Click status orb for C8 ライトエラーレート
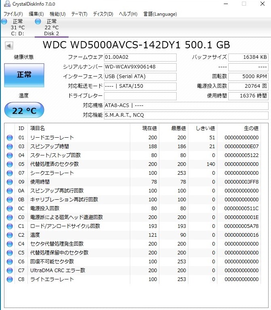 click(x=10, y=279)
